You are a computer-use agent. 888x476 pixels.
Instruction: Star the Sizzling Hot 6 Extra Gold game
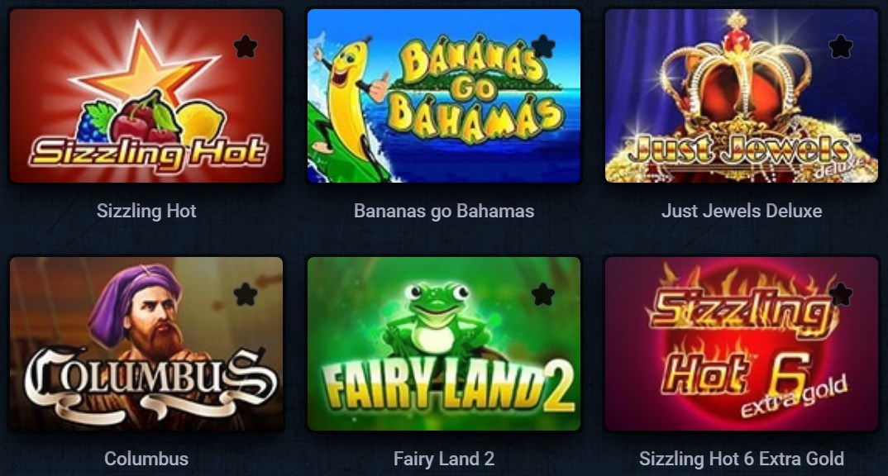point(840,294)
